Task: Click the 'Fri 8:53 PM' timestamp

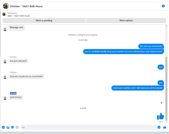Action: [83, 40]
